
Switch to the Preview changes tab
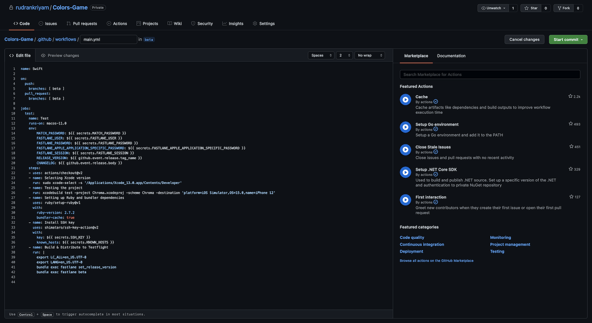[60, 56]
